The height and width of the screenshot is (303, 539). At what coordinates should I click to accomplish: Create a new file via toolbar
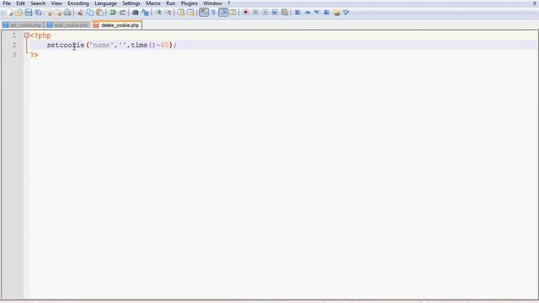[9, 13]
